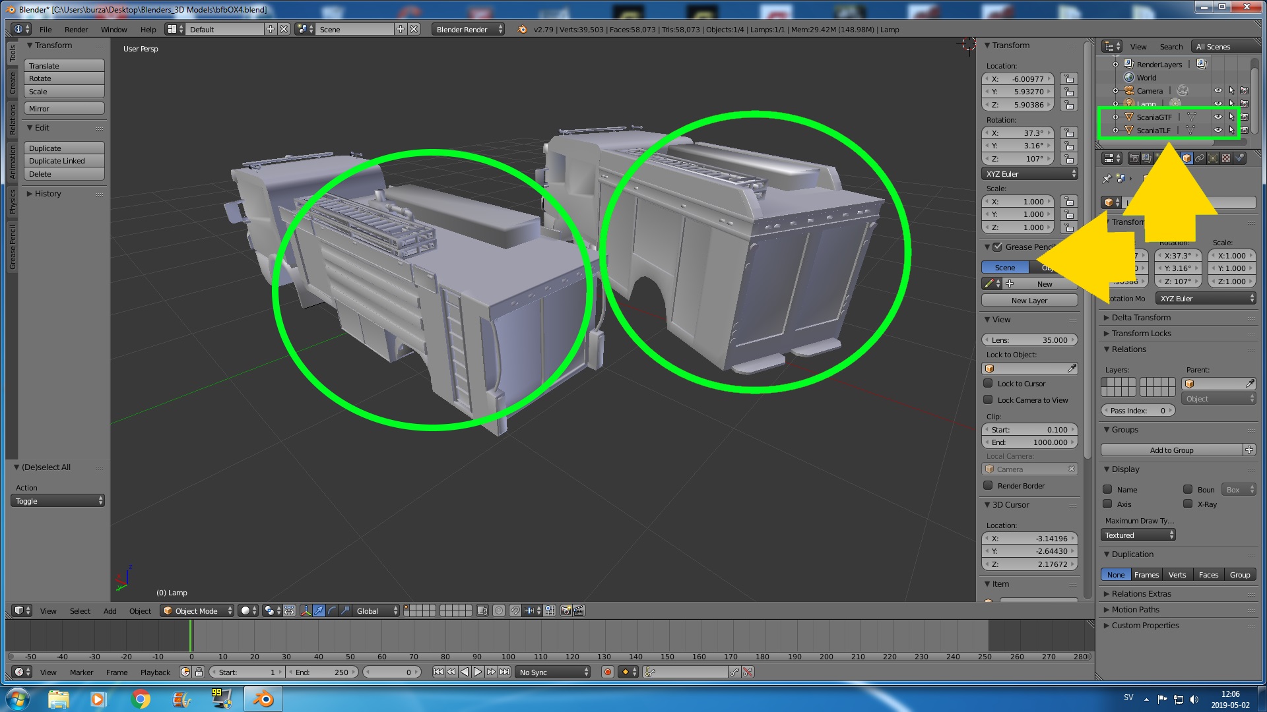The image size is (1267, 712).
Task: Open the Global orientation dropdown
Action: [375, 611]
